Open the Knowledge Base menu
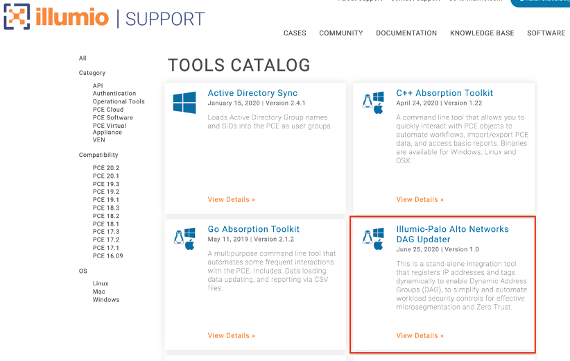 pos(482,33)
